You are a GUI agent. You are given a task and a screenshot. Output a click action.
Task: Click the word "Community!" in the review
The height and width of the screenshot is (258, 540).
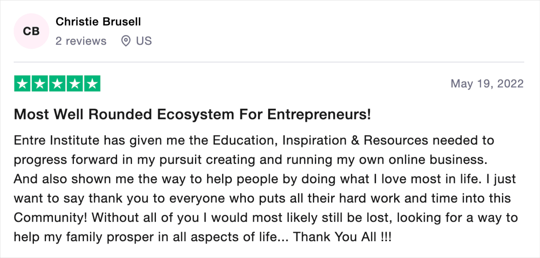(51, 218)
